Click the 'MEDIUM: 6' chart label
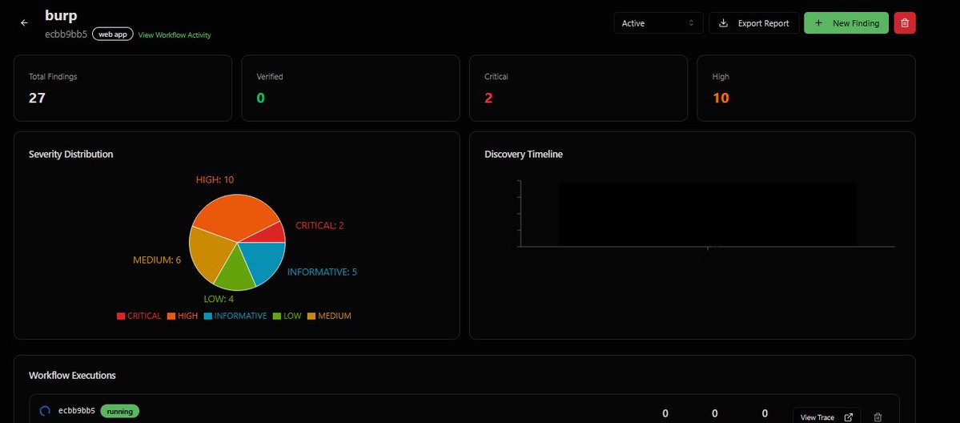Viewport: 960px width, 423px height. pos(157,260)
